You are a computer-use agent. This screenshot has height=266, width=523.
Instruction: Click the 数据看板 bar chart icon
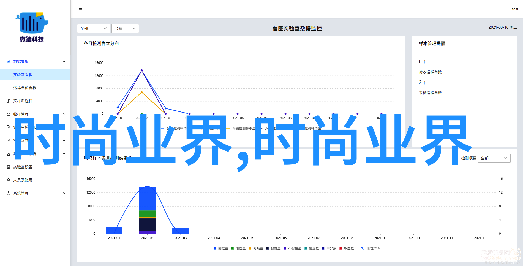[x=9, y=62]
